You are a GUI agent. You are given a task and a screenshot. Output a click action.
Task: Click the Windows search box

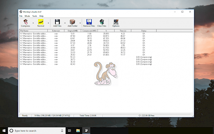[x=37, y=131]
